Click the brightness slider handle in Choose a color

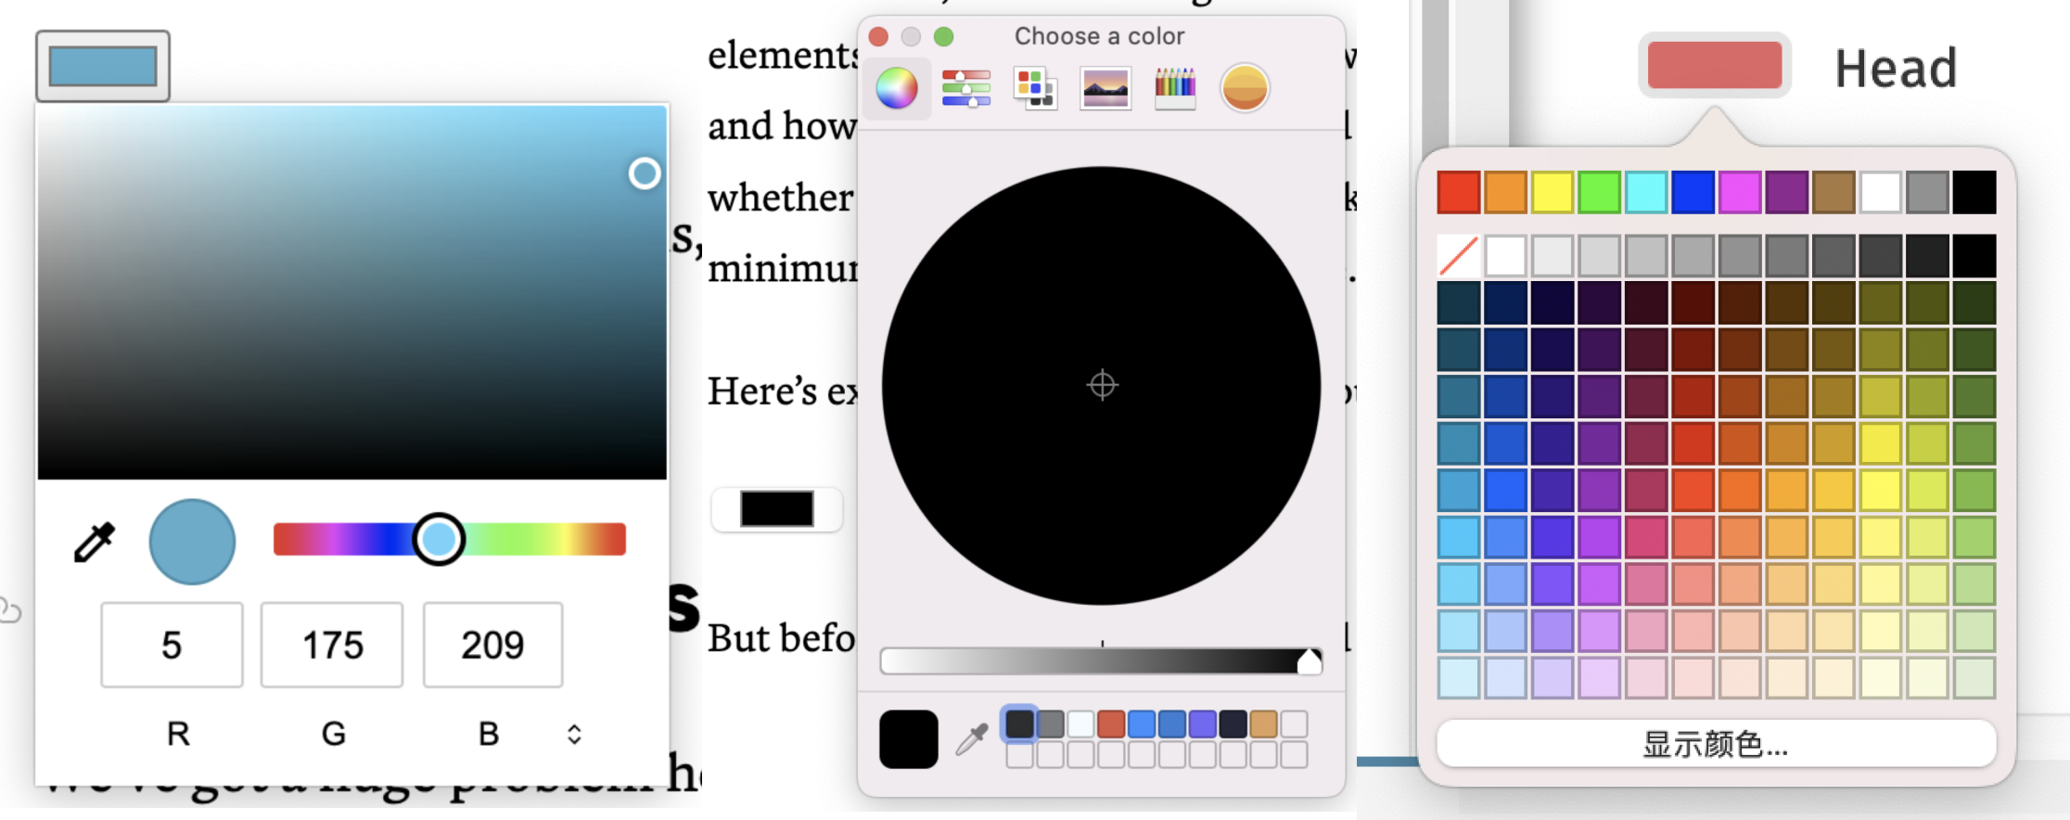point(1309,661)
